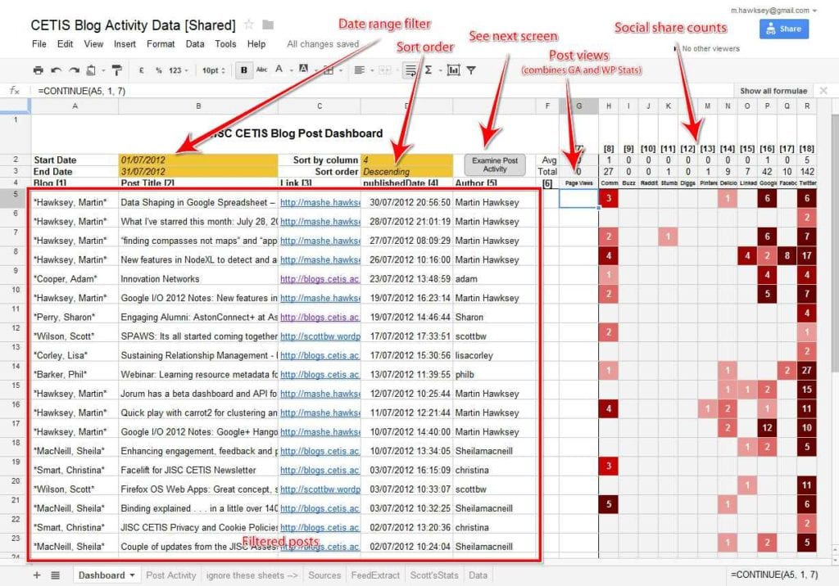Format as currency with pound icon
The height and width of the screenshot is (586, 839).
(141, 70)
